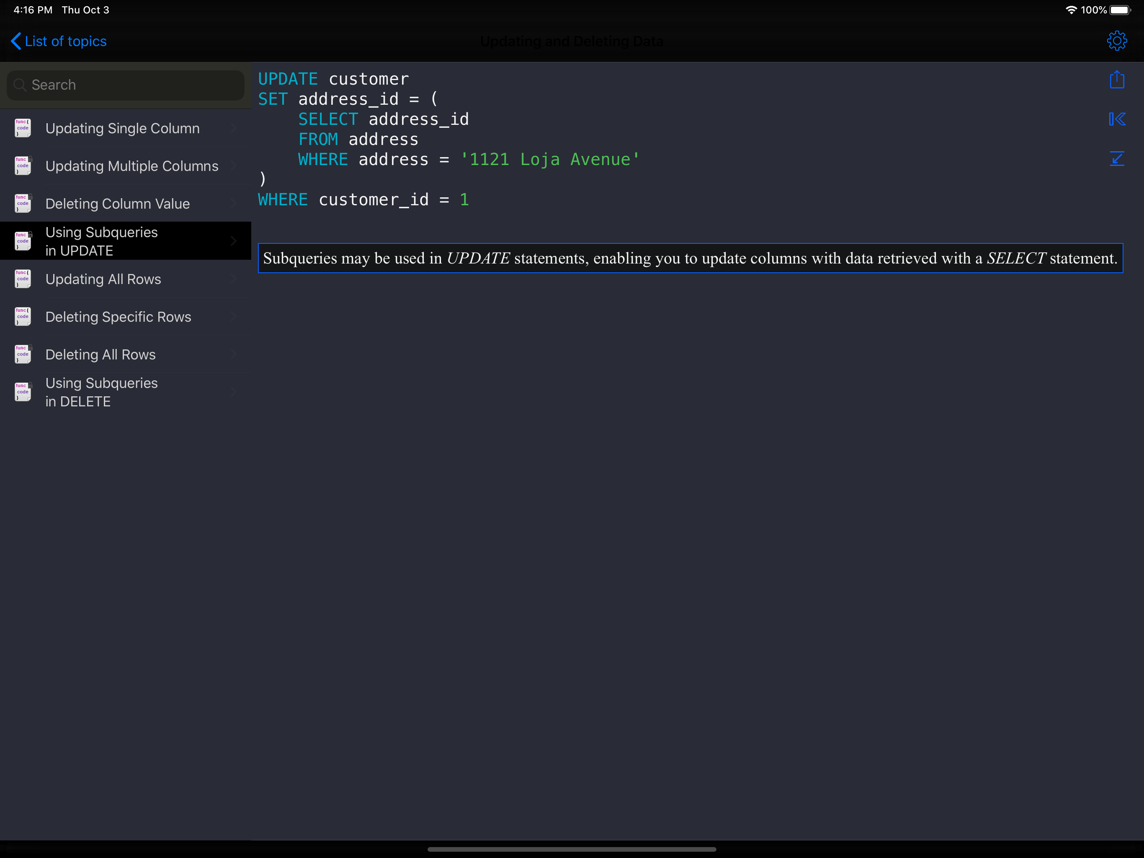The width and height of the screenshot is (1144, 858).
Task: Click code icon beside Updating Single Column
Action: (x=23, y=128)
